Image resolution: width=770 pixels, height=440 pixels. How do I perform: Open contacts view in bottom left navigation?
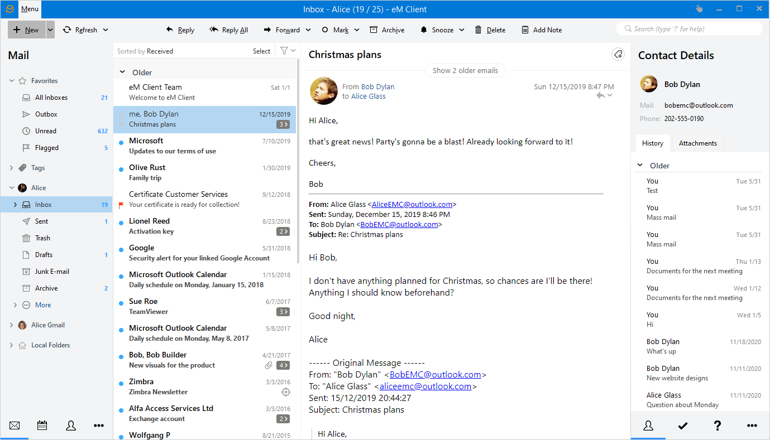(x=71, y=426)
